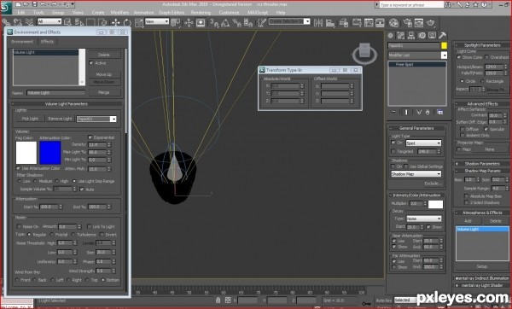The height and width of the screenshot is (309, 512).
Task: Open the Modifiers menu
Action: [119, 13]
